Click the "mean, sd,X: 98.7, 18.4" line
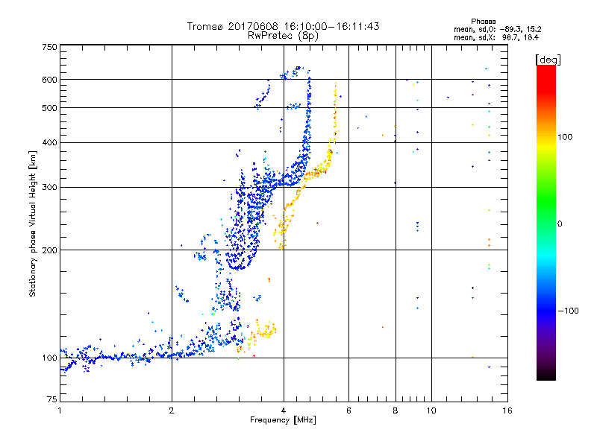The height and width of the screenshot is (447, 597). pos(496,37)
